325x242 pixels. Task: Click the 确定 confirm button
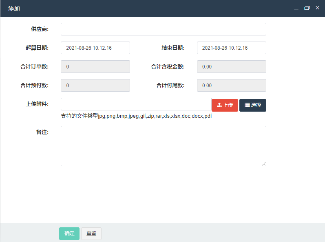[69, 233]
